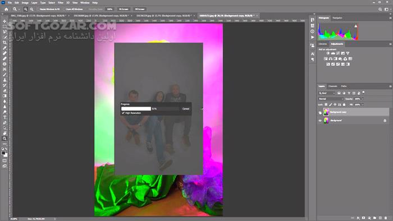Open the Histogram panel menu
Viewport: 393px width, 221px height.
point(390,18)
